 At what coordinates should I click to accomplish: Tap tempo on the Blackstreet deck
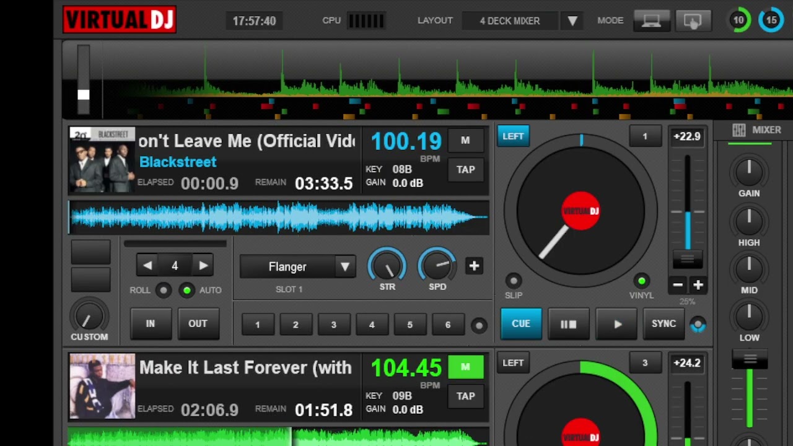pos(465,169)
